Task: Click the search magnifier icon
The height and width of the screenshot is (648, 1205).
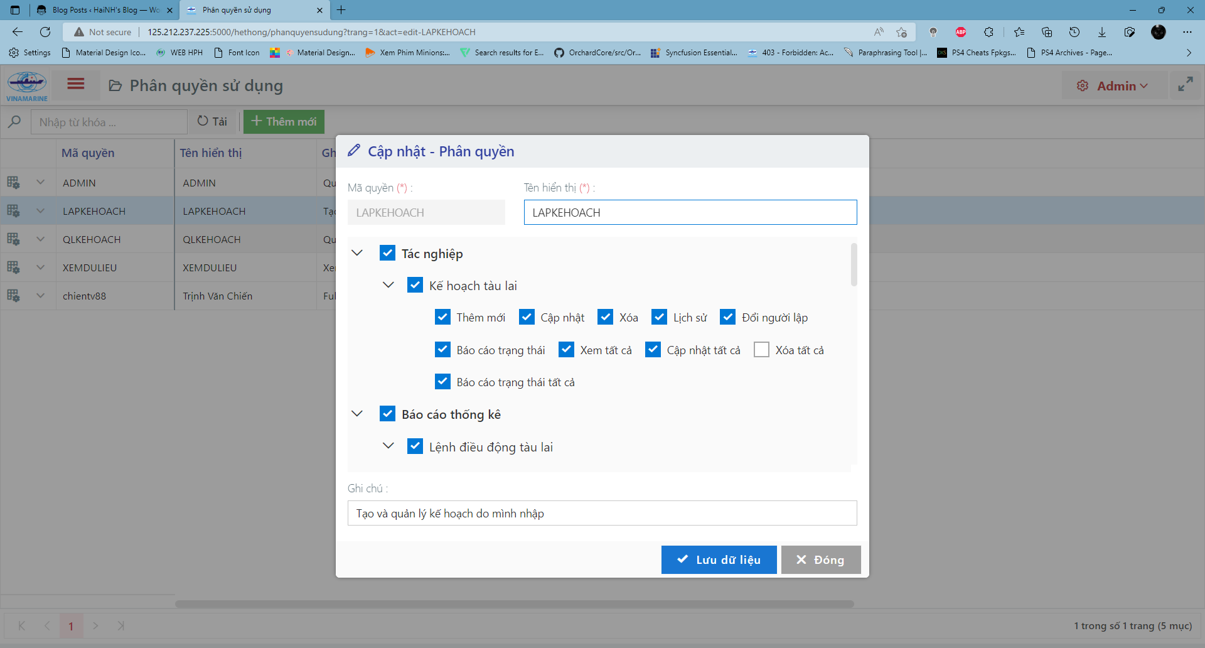Action: tap(15, 122)
